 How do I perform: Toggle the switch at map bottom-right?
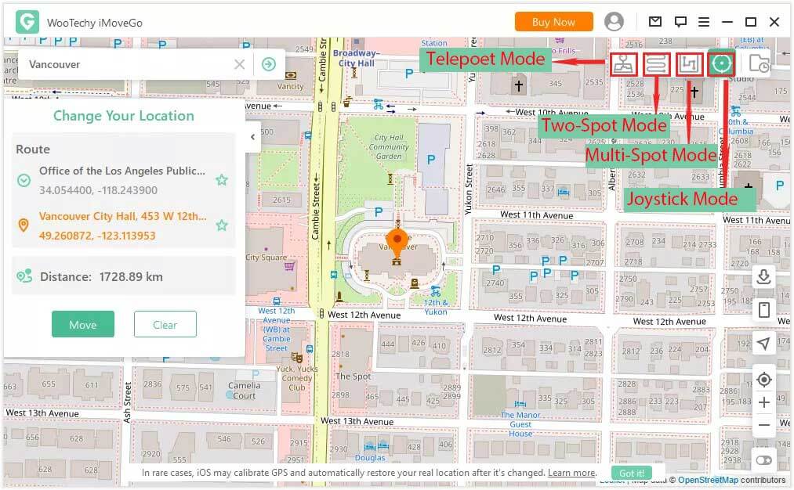coord(763,460)
